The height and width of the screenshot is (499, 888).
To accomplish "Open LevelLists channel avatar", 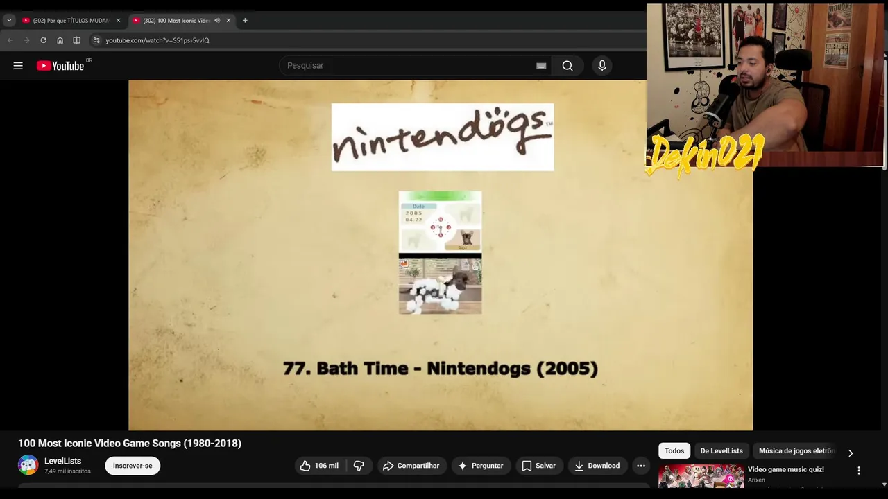I will (x=28, y=465).
